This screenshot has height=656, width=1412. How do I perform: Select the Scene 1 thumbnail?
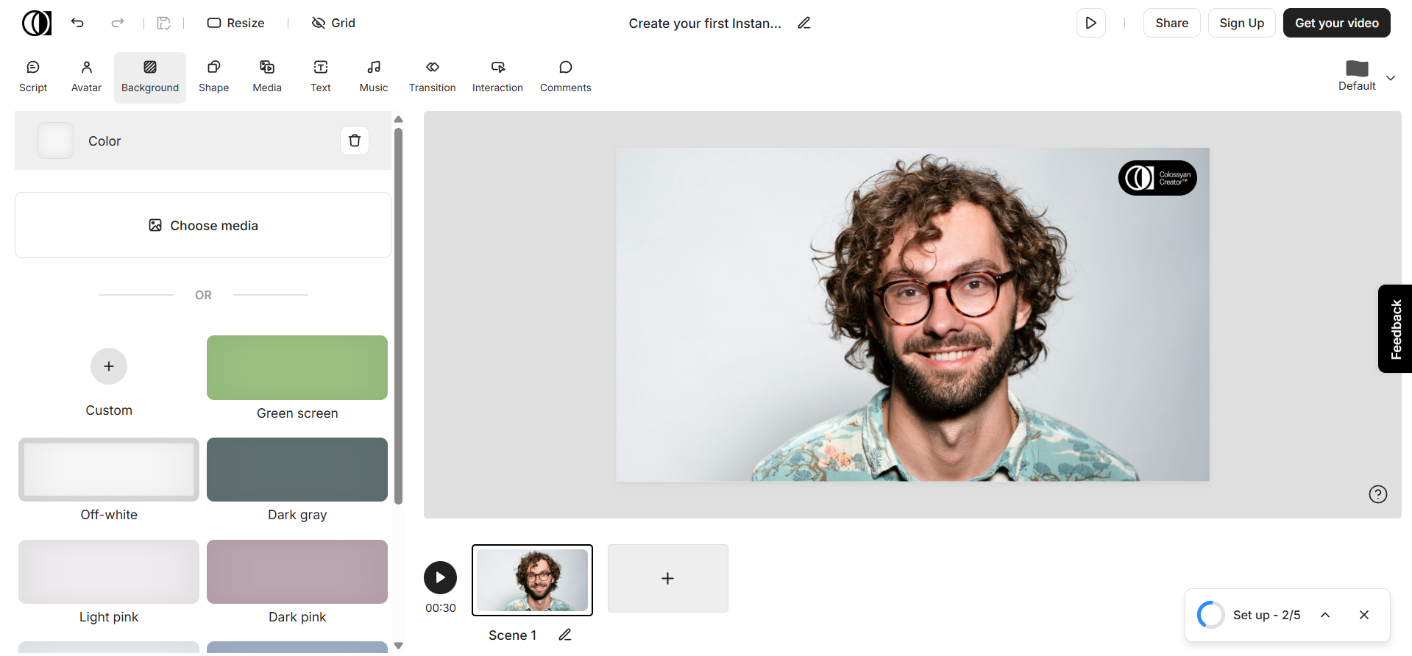click(x=532, y=580)
